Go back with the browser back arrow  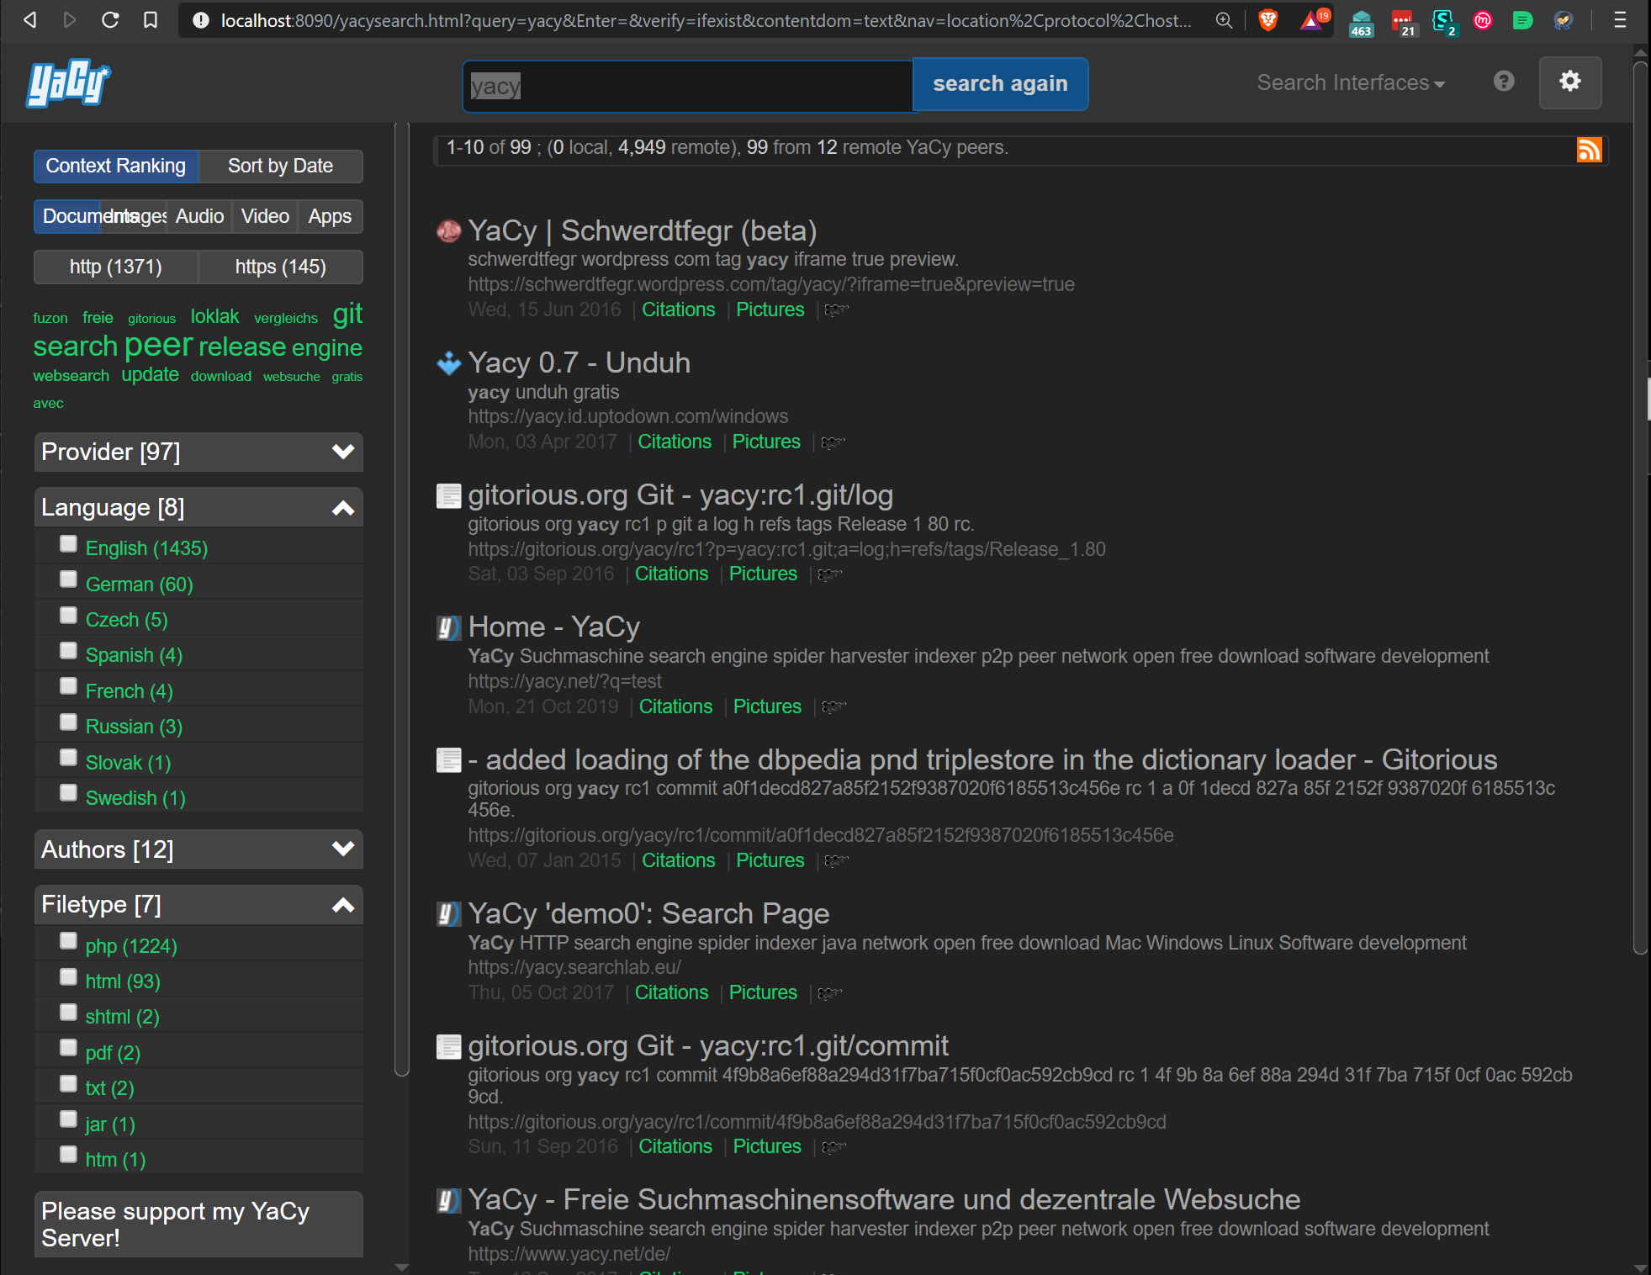[29, 20]
